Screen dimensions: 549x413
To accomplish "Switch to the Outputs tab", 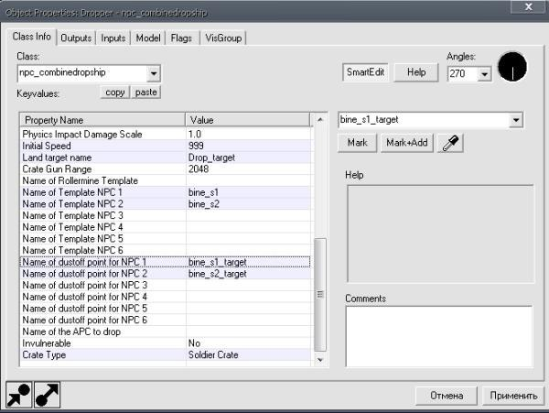I will pyautogui.click(x=76, y=38).
